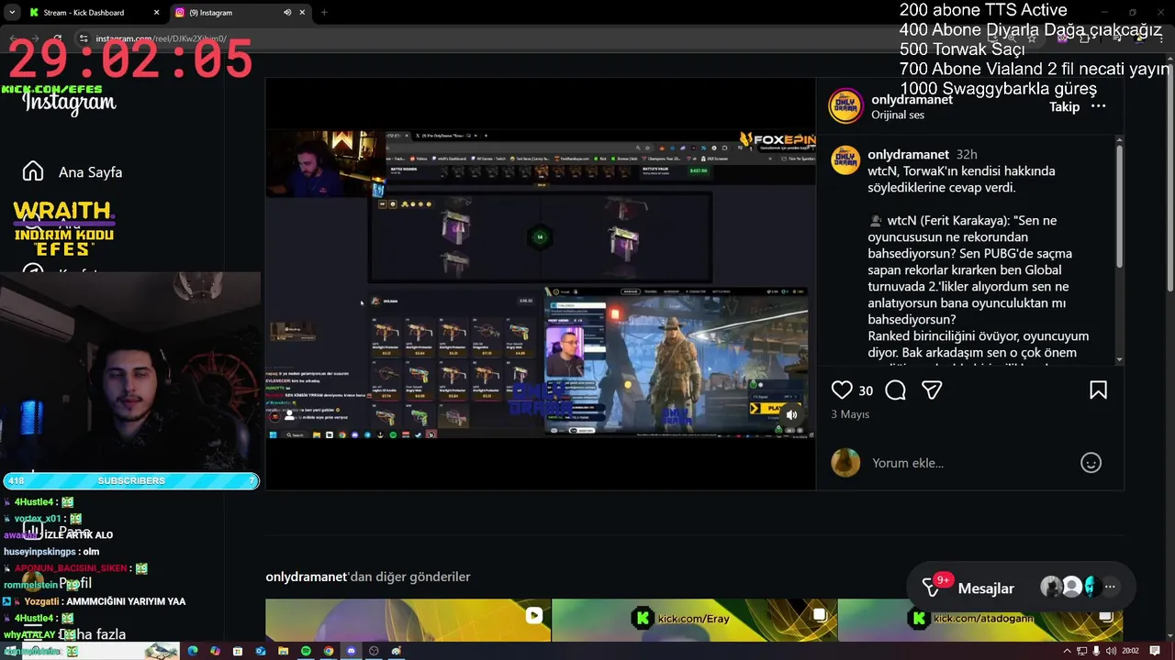Open the onlydramanet profile picture in header
This screenshot has height=660, width=1175.
click(x=845, y=106)
